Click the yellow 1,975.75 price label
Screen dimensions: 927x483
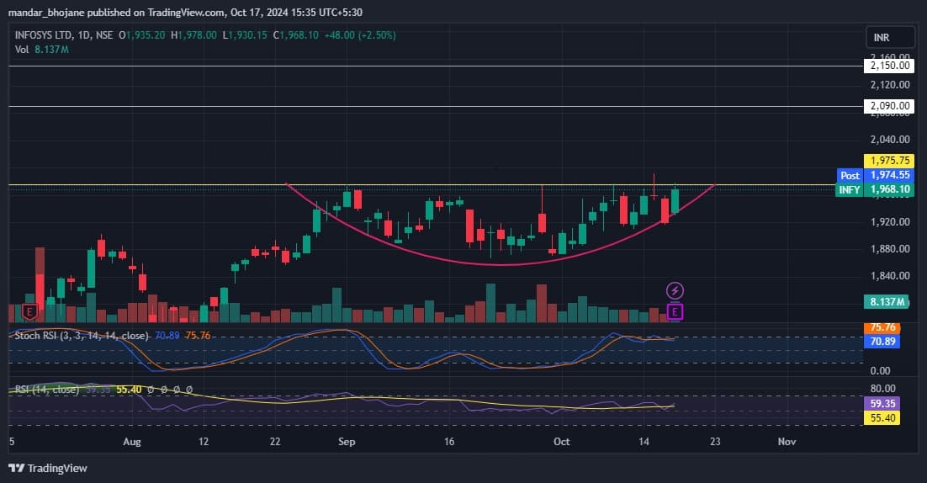[x=890, y=161]
